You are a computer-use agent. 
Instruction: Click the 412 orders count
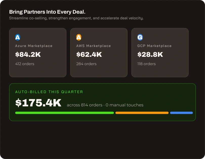click(x=25, y=64)
